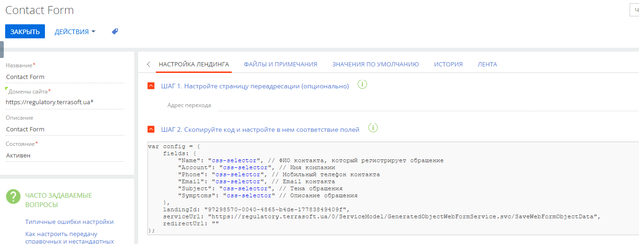Switch to the ФАЙЛЫ И ПРИМЕЧАНИЯ tab
The image size is (639, 244).
[280, 65]
